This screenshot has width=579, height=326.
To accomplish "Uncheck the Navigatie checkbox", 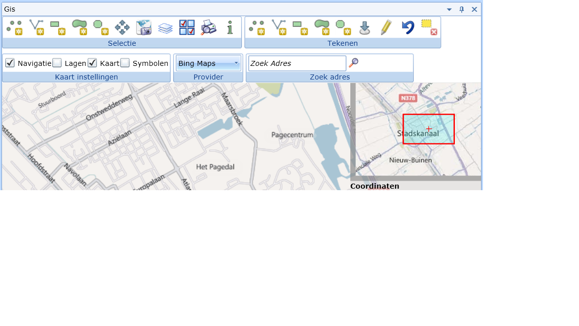I will click(10, 63).
